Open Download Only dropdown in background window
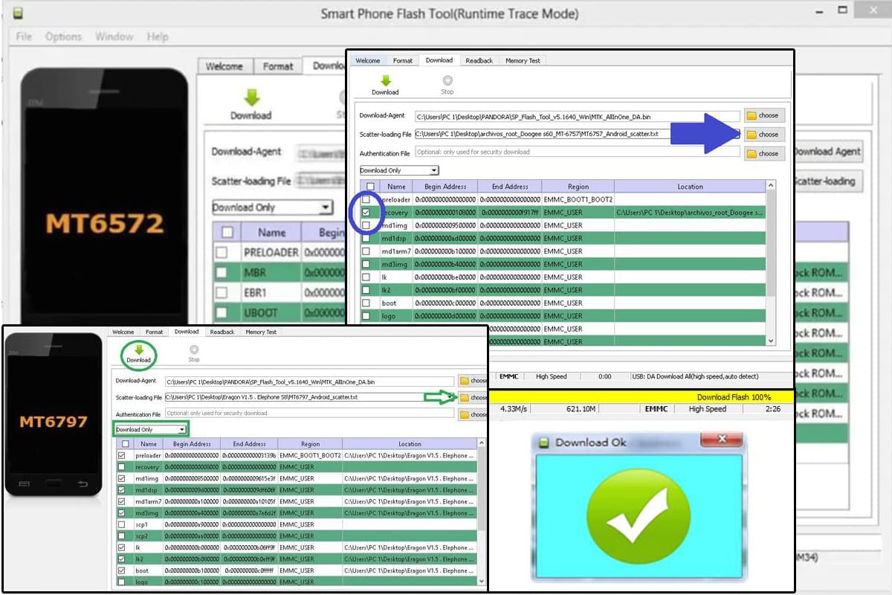Screen dimensions: 892x595 (272, 208)
